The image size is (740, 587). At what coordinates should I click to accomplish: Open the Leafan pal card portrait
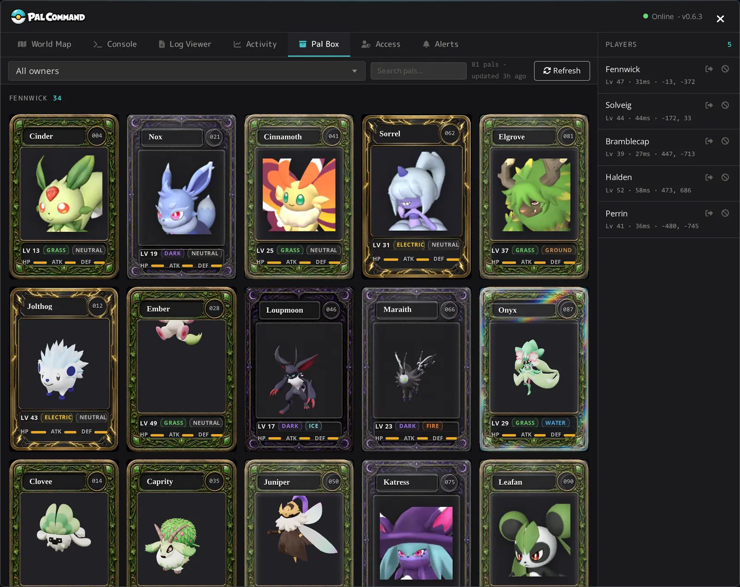click(x=534, y=539)
